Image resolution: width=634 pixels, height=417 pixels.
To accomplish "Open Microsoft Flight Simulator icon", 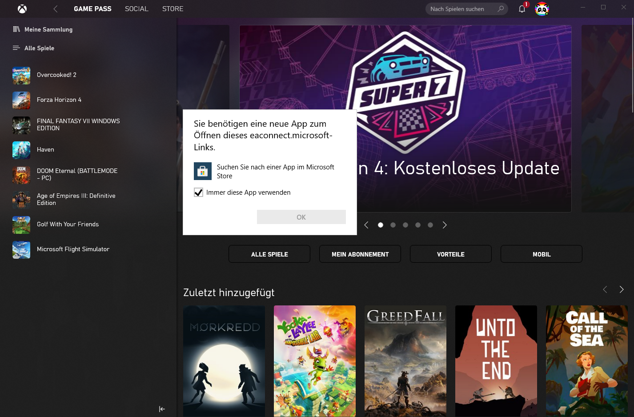I will point(21,250).
